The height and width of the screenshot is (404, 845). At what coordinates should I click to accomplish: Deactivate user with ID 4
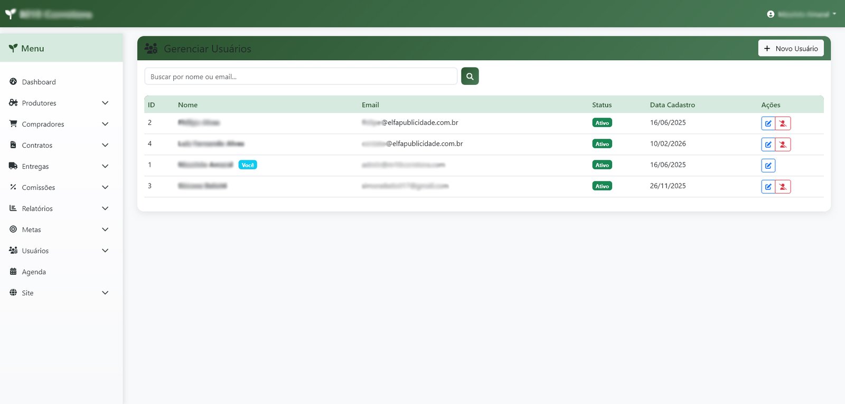coord(783,145)
